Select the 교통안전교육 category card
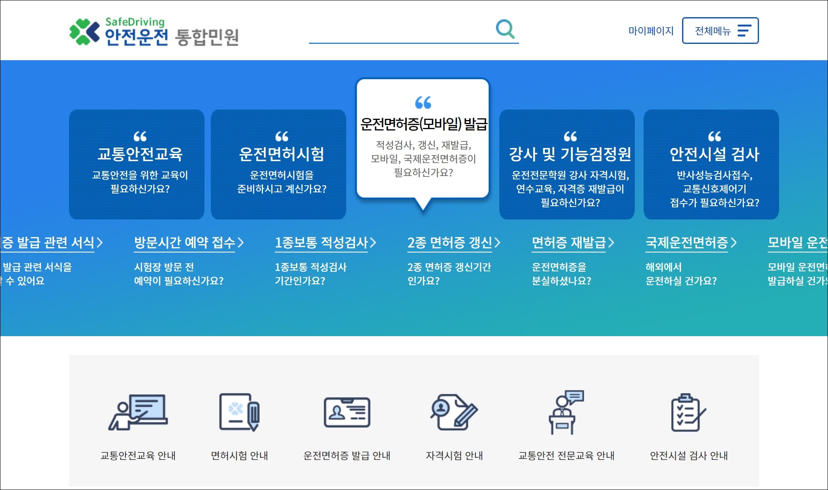The width and height of the screenshot is (828, 490). [x=137, y=164]
